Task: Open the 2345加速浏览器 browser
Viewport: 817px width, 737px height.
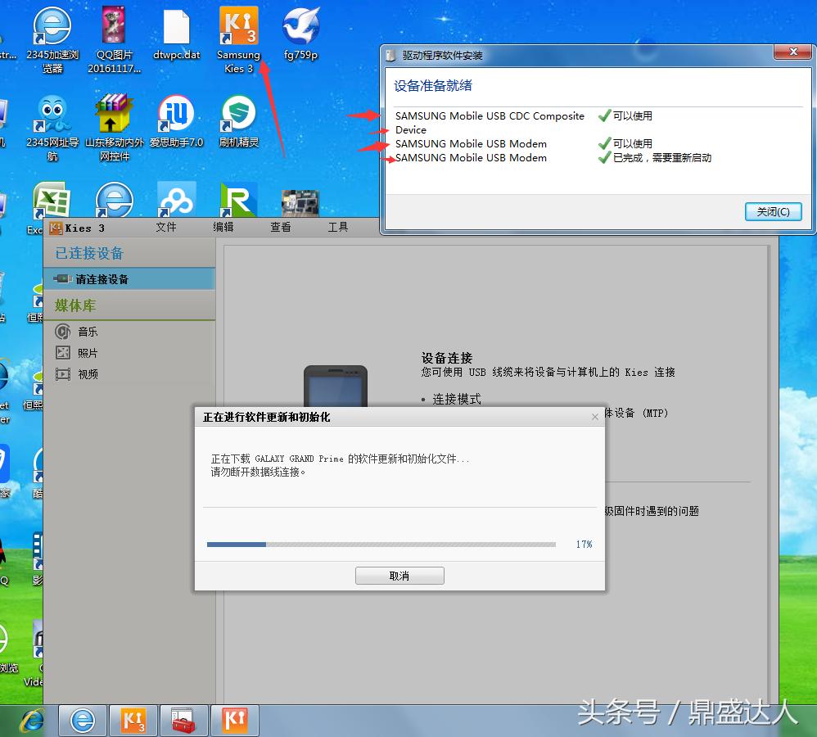Action: 51,26
